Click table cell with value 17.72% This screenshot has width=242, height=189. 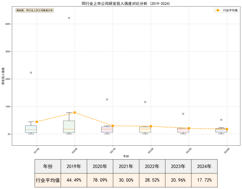(204, 180)
